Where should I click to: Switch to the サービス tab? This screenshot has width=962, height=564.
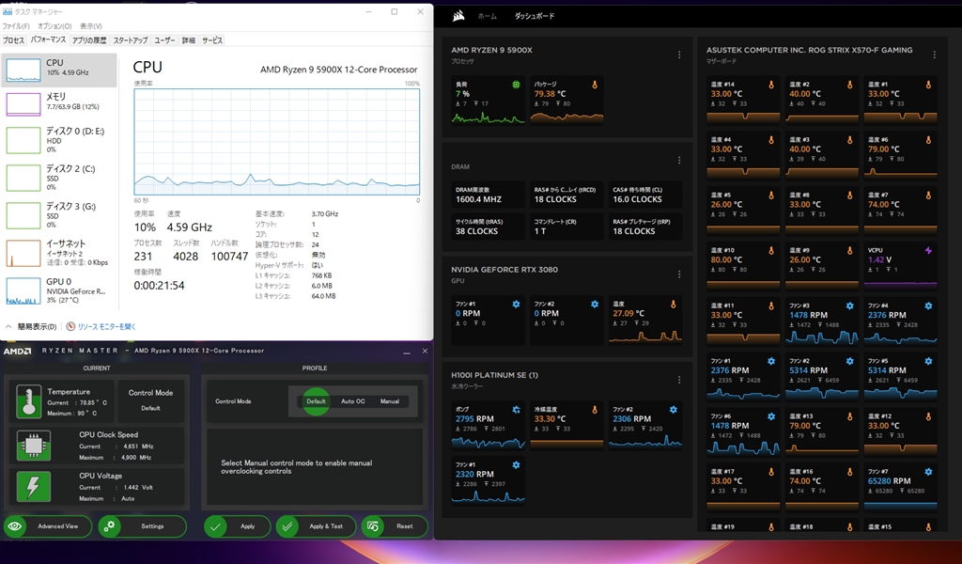212,40
